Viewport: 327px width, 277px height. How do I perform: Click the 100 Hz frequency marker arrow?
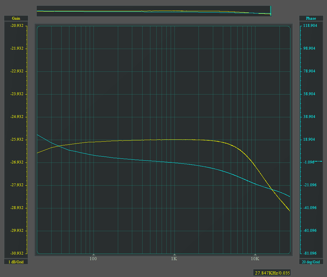coord(94,255)
